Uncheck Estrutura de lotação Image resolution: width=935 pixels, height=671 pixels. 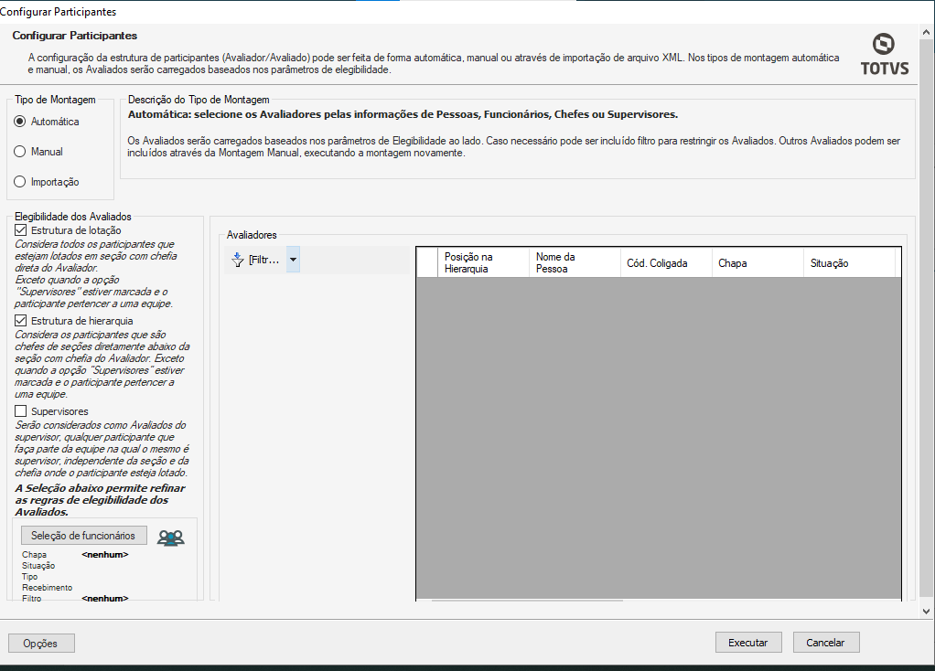[22, 230]
